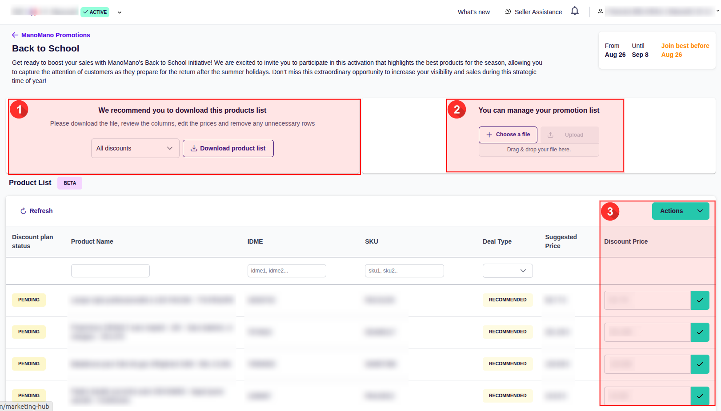Expand the Actions dropdown menu

680,211
